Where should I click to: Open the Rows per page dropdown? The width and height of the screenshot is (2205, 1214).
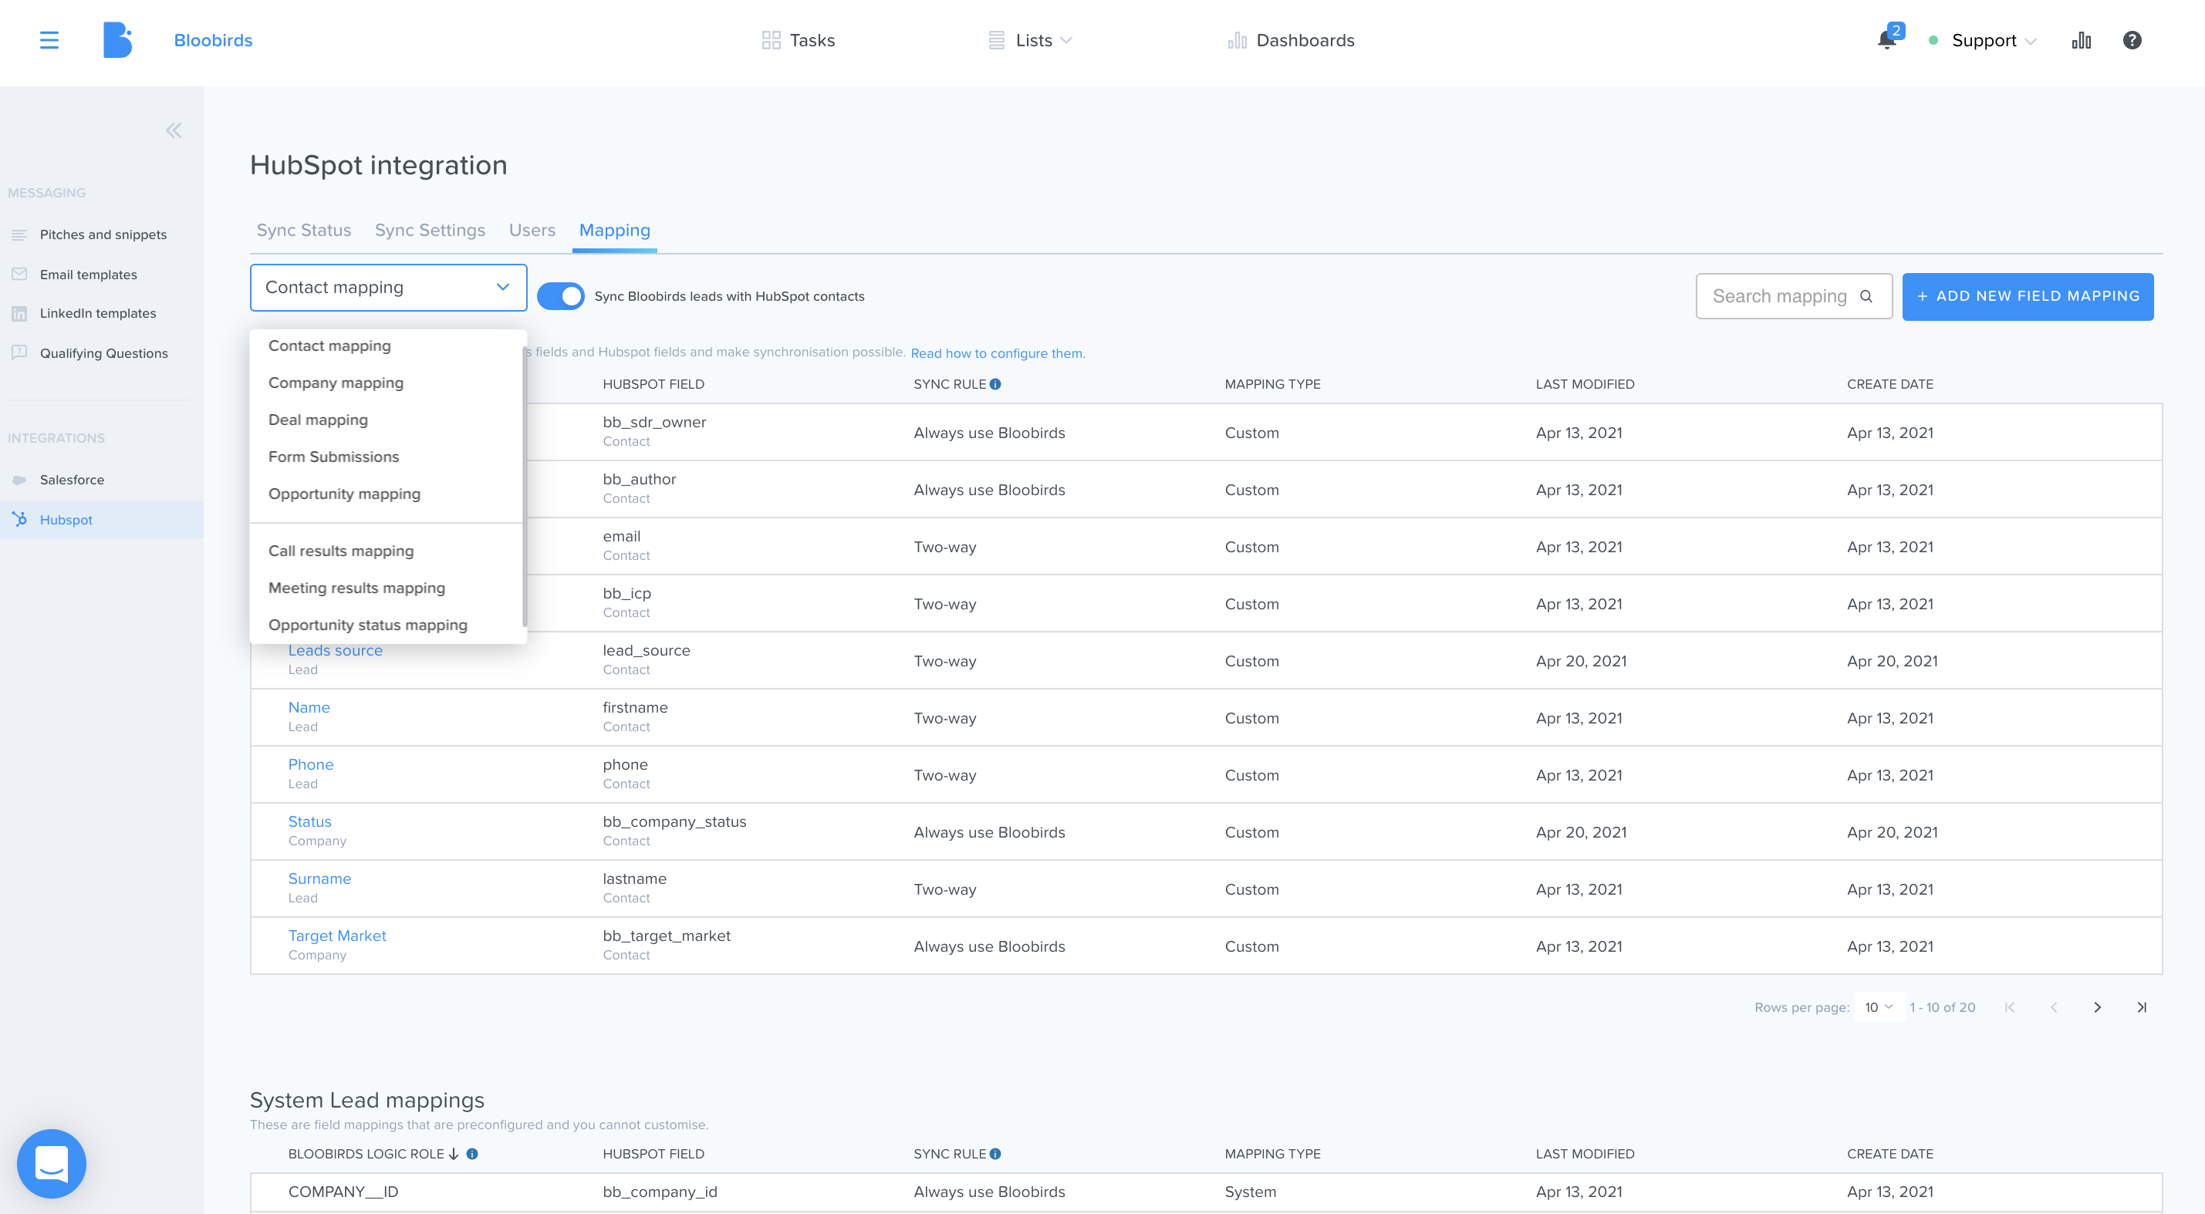click(x=1879, y=1007)
